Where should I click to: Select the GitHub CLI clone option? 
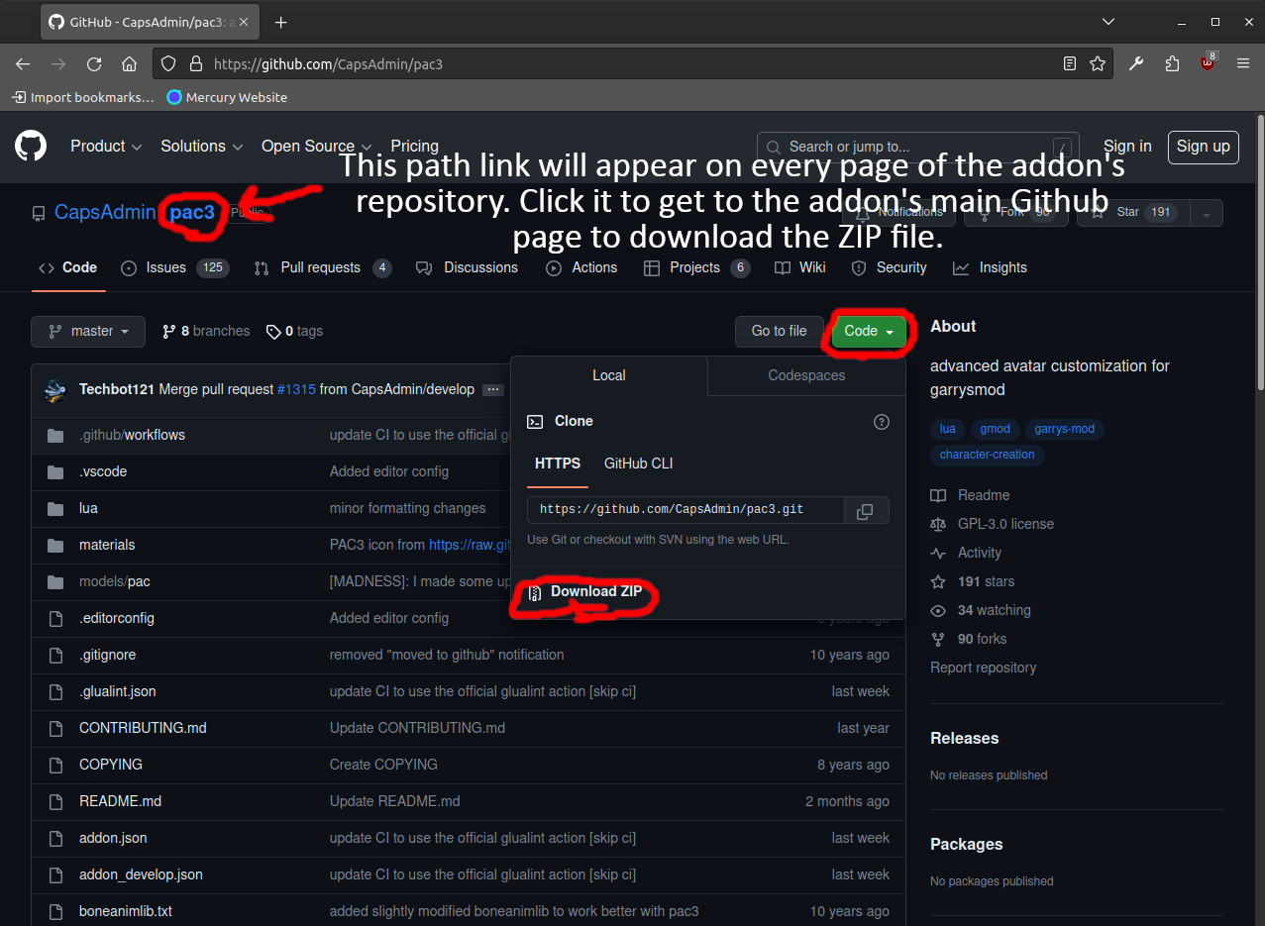click(x=638, y=463)
